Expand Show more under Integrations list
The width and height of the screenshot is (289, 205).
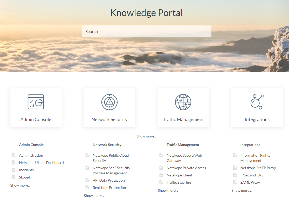tap(242, 190)
